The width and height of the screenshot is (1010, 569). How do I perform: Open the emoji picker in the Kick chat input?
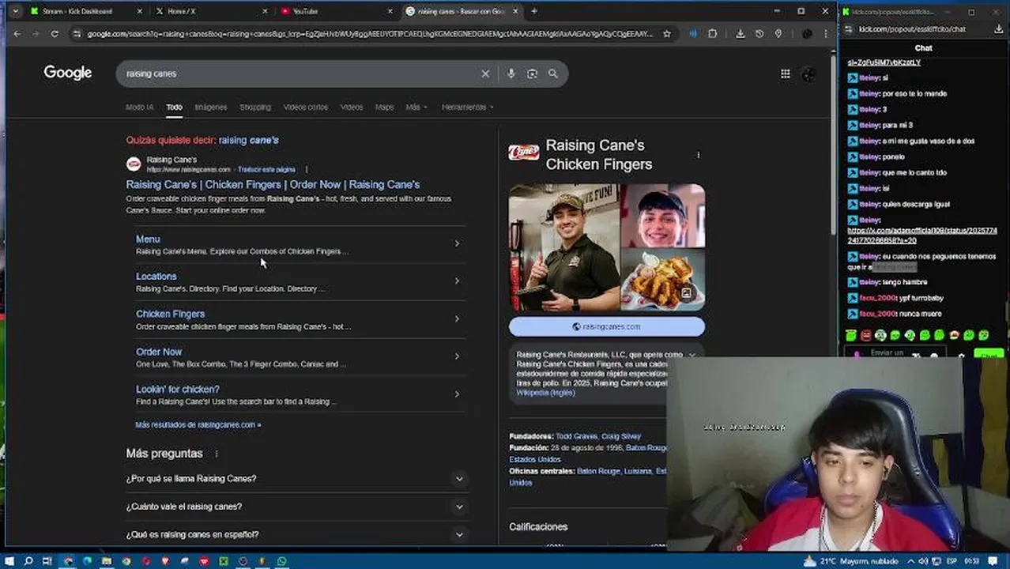[933, 356]
